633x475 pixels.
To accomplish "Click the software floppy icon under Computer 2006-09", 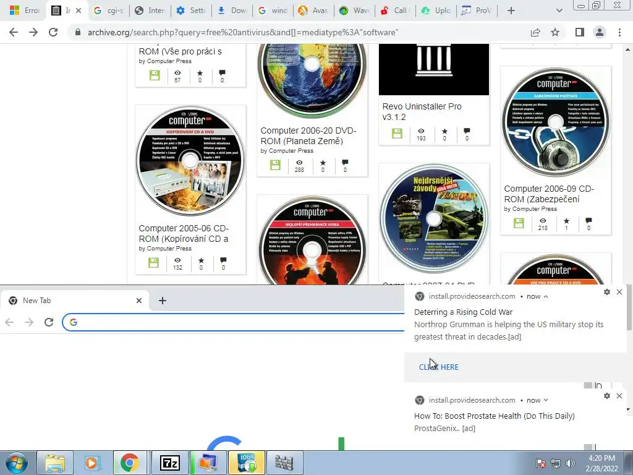I will point(519,223).
